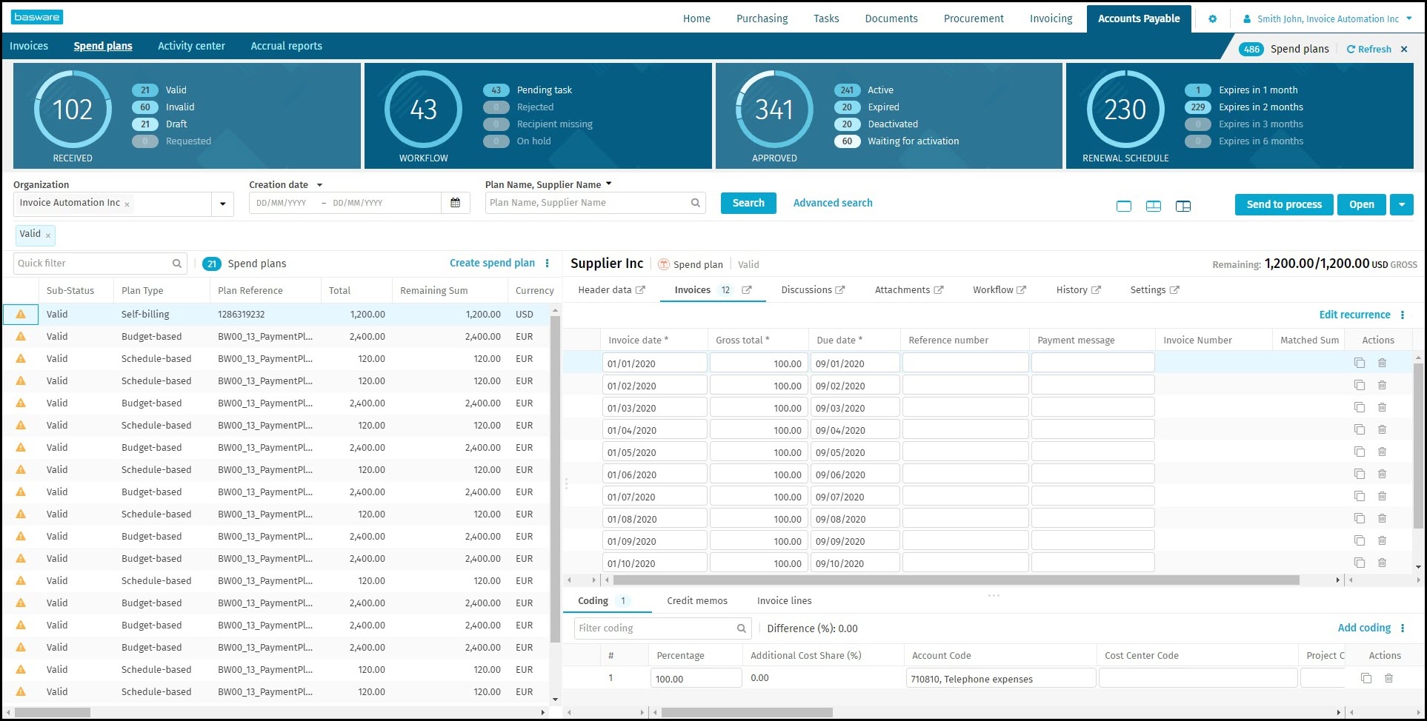The width and height of the screenshot is (1427, 721).
Task: Open the Purchasing menu
Action: 762,19
